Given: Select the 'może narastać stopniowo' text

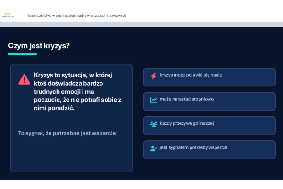Looking at the screenshot, I should click(x=186, y=100).
